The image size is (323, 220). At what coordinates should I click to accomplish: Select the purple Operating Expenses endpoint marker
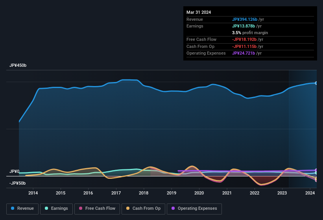316,170
